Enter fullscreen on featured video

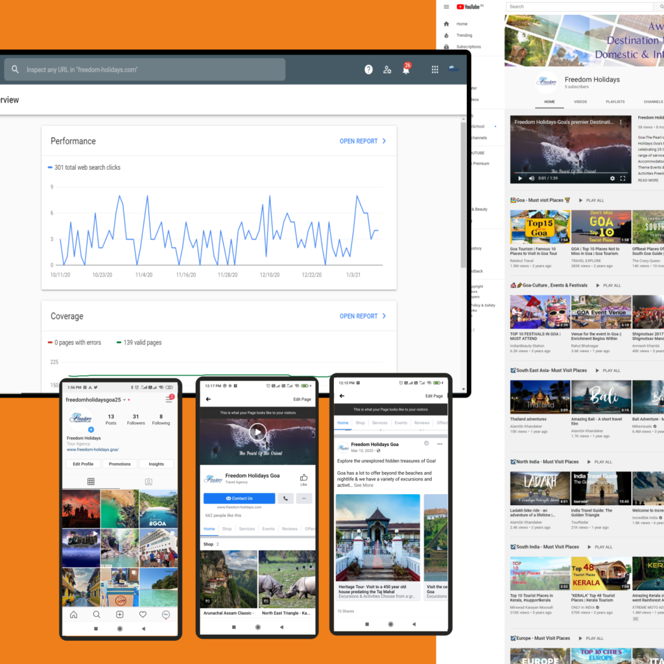[x=622, y=178]
